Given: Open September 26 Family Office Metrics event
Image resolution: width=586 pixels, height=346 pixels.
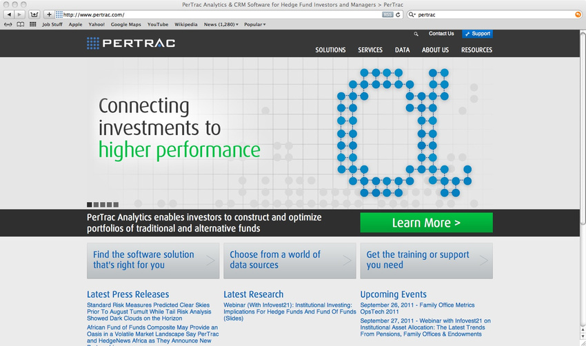Looking at the screenshot, I should pos(418,308).
